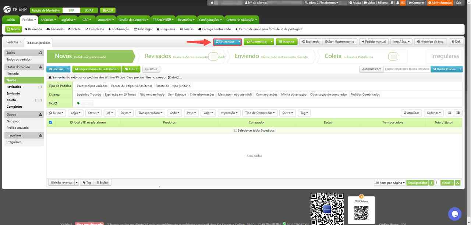Click the bulk search input field
The height and width of the screenshot is (225, 471).
pos(407,69)
